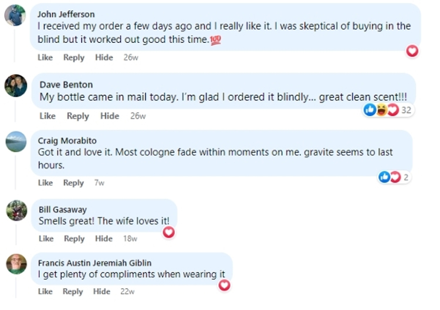Reply to Craig Morabito's comment
Viewport: 440px width, 310px height.
tap(73, 183)
